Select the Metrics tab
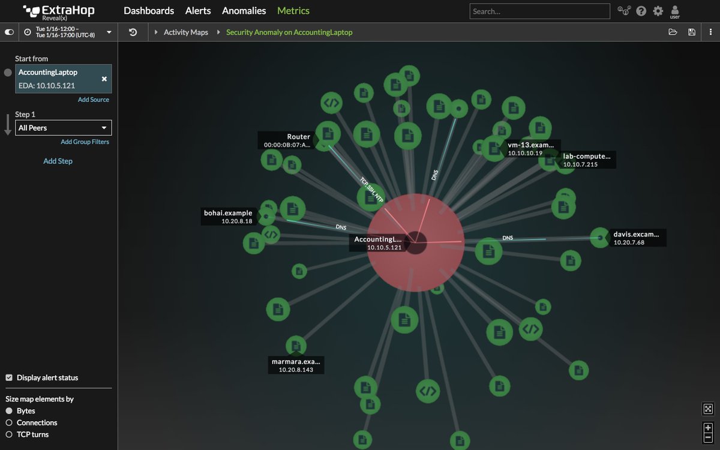 tap(293, 11)
